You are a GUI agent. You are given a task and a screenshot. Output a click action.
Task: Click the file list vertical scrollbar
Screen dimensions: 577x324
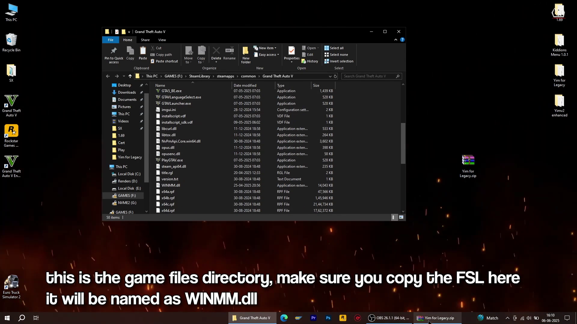(403, 143)
